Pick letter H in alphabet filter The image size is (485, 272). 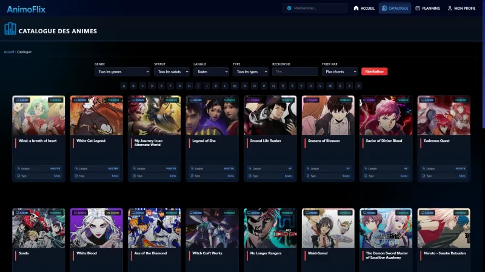[189, 86]
